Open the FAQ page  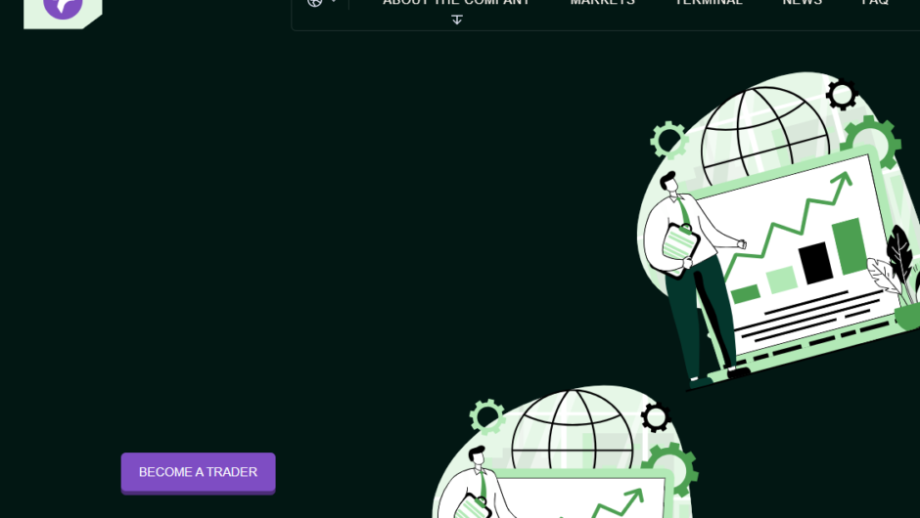pos(875,3)
